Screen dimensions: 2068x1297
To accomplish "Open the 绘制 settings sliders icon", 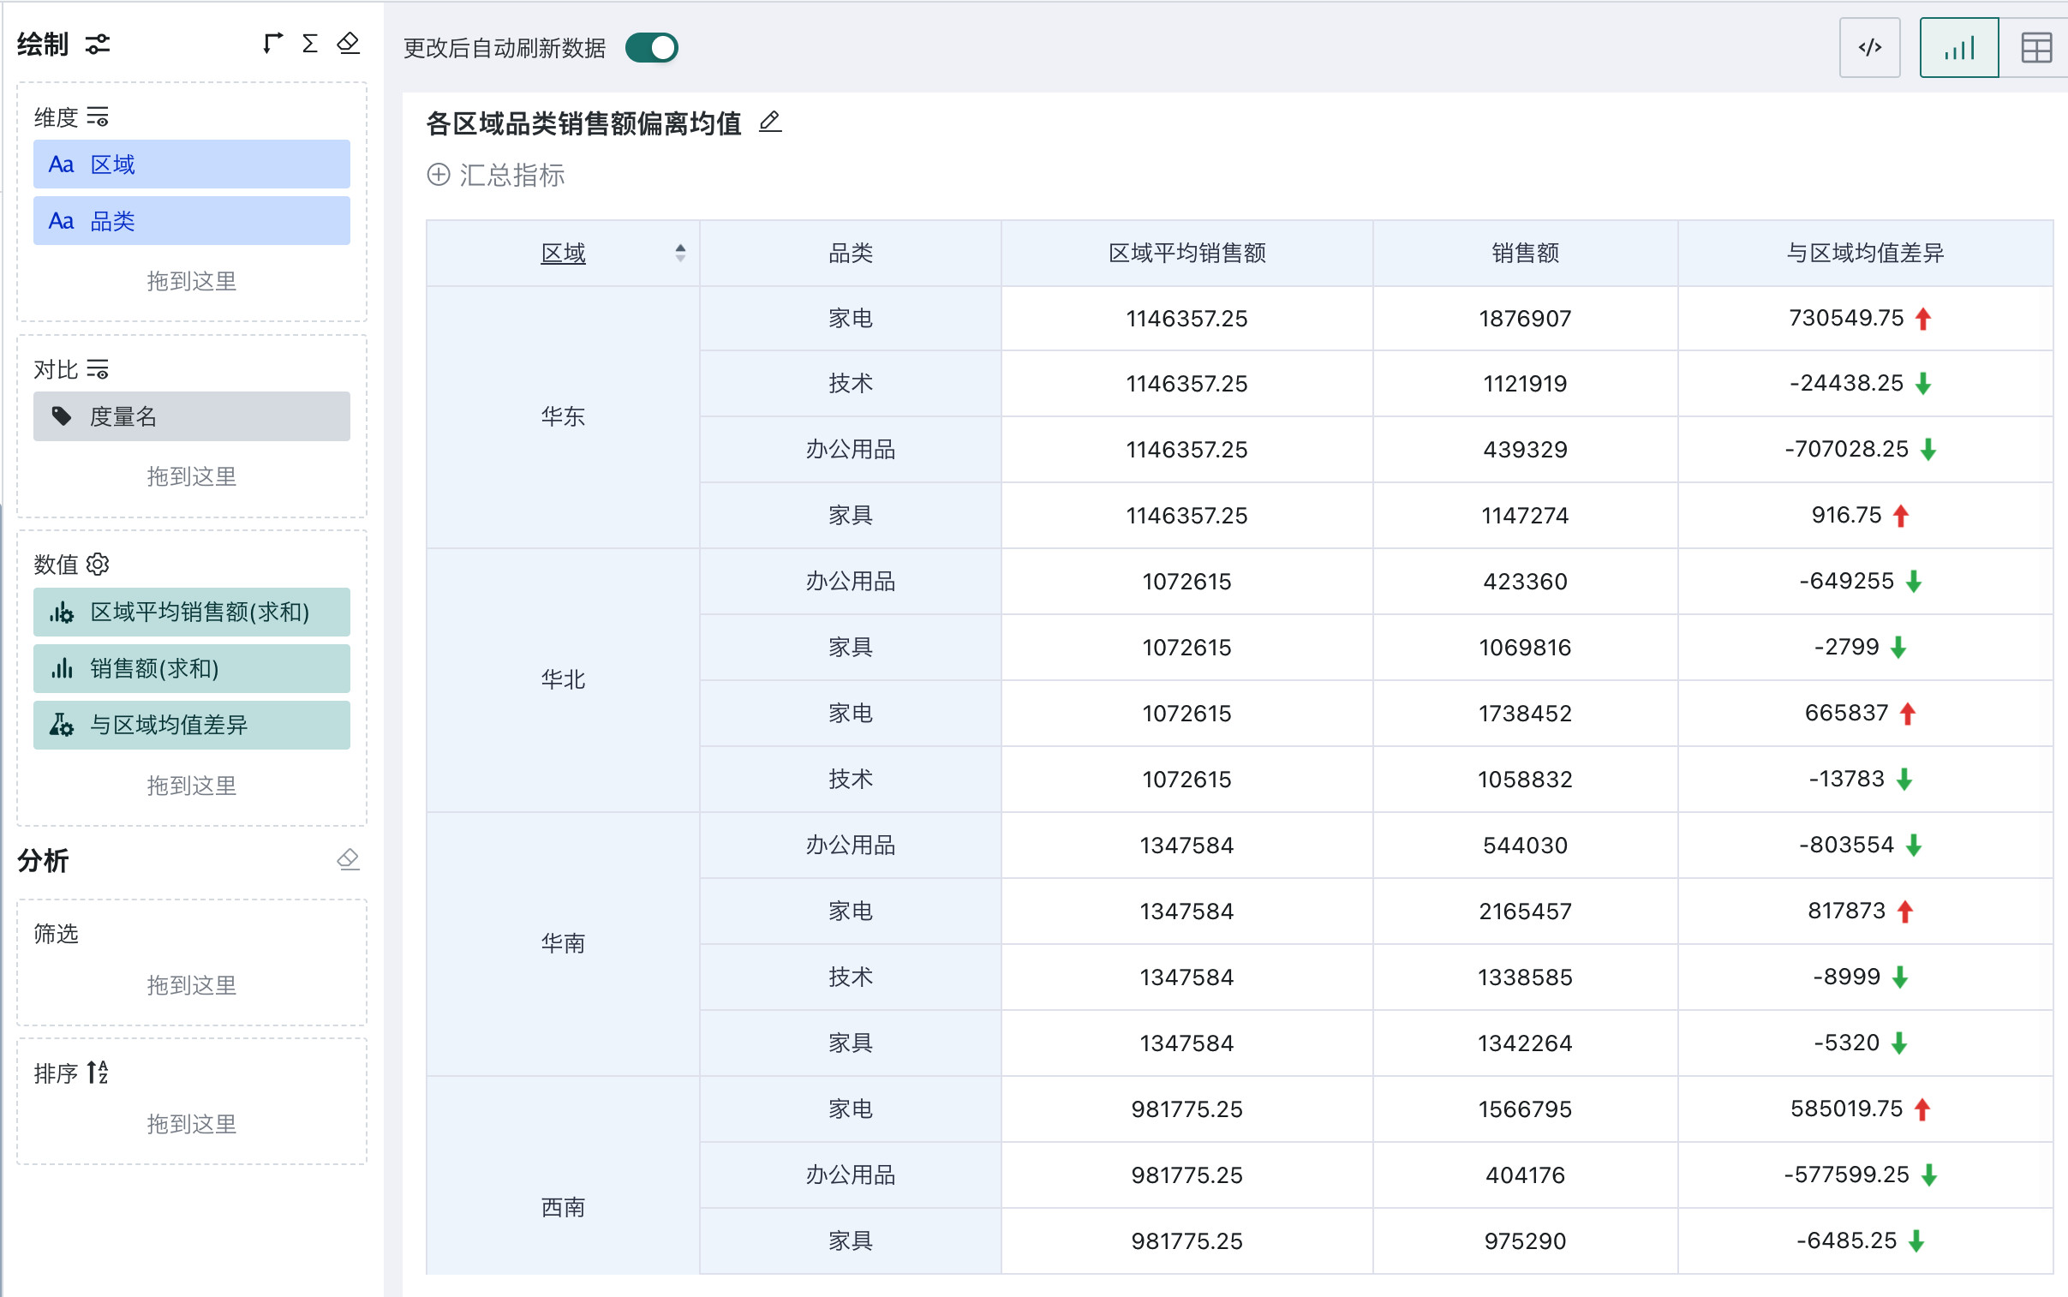I will pos(98,44).
